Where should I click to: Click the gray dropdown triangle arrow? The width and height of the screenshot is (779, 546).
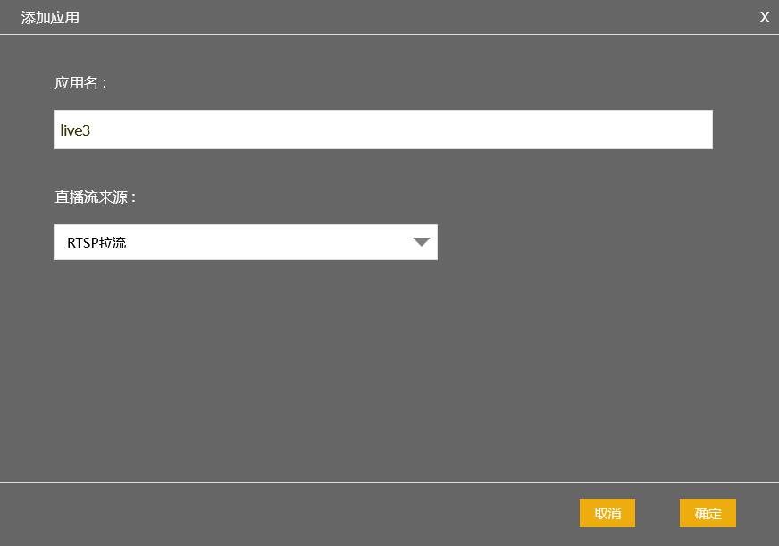click(422, 242)
